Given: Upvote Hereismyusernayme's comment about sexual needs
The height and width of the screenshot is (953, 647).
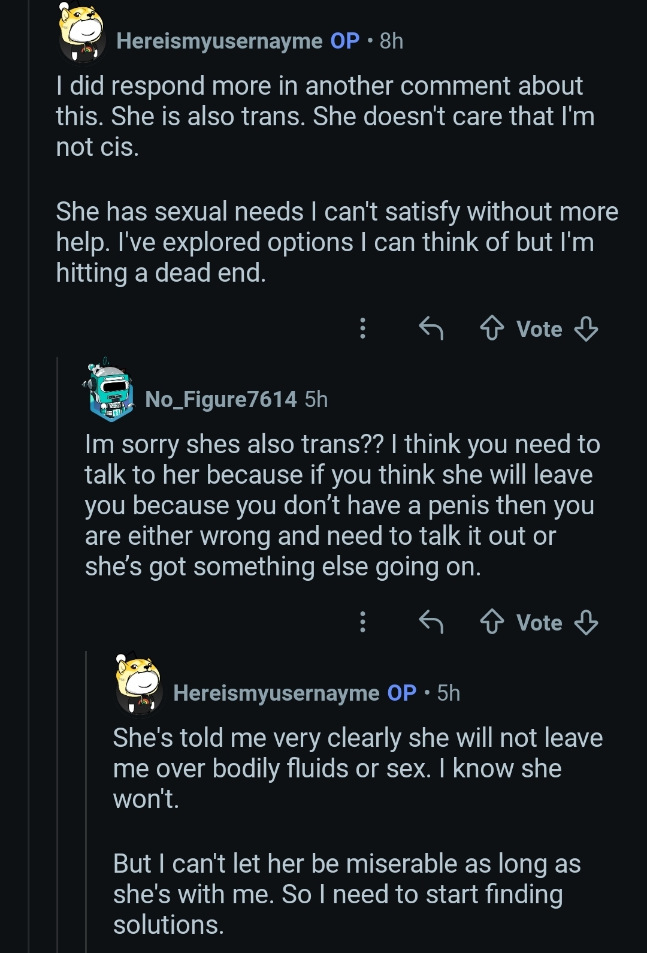Looking at the screenshot, I should (492, 328).
